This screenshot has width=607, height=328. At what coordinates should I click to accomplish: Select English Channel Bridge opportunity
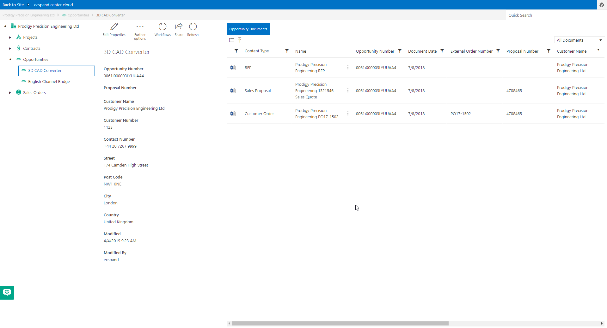coord(49,81)
